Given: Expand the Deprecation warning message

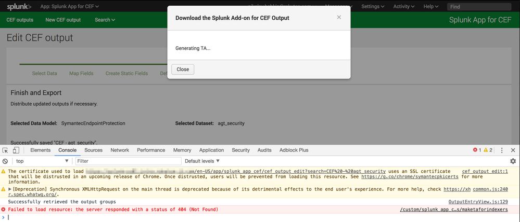Looking at the screenshot, I should [10, 189].
